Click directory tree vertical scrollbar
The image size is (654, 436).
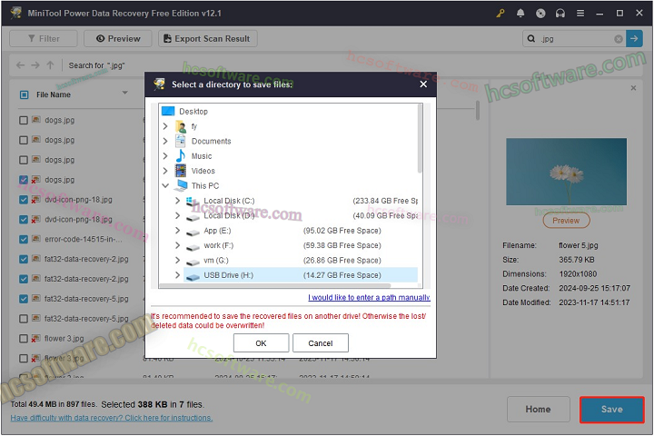420,139
